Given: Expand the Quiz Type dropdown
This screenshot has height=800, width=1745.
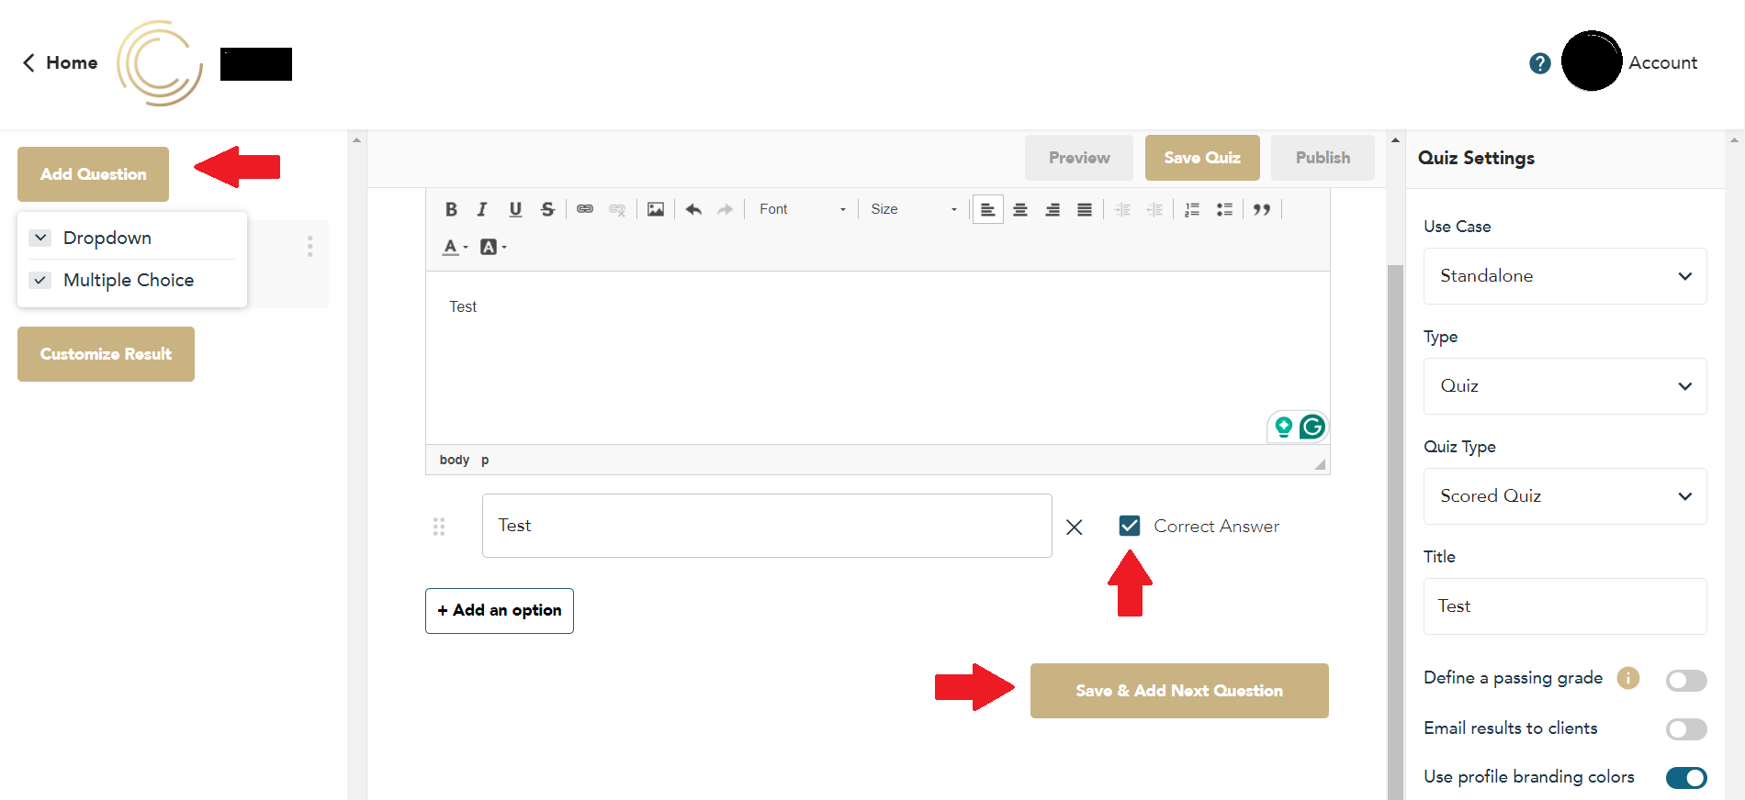Looking at the screenshot, I should click(x=1564, y=496).
